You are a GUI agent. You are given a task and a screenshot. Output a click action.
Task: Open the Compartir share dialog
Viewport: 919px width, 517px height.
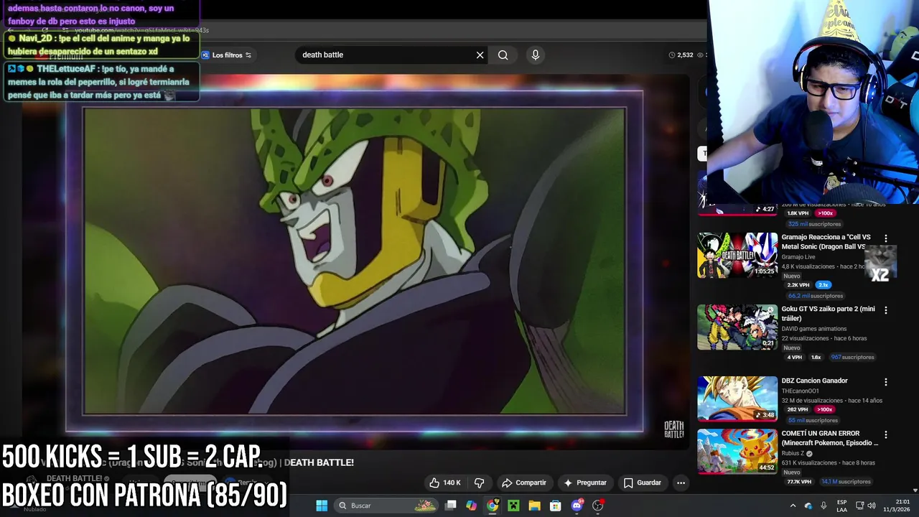point(523,483)
